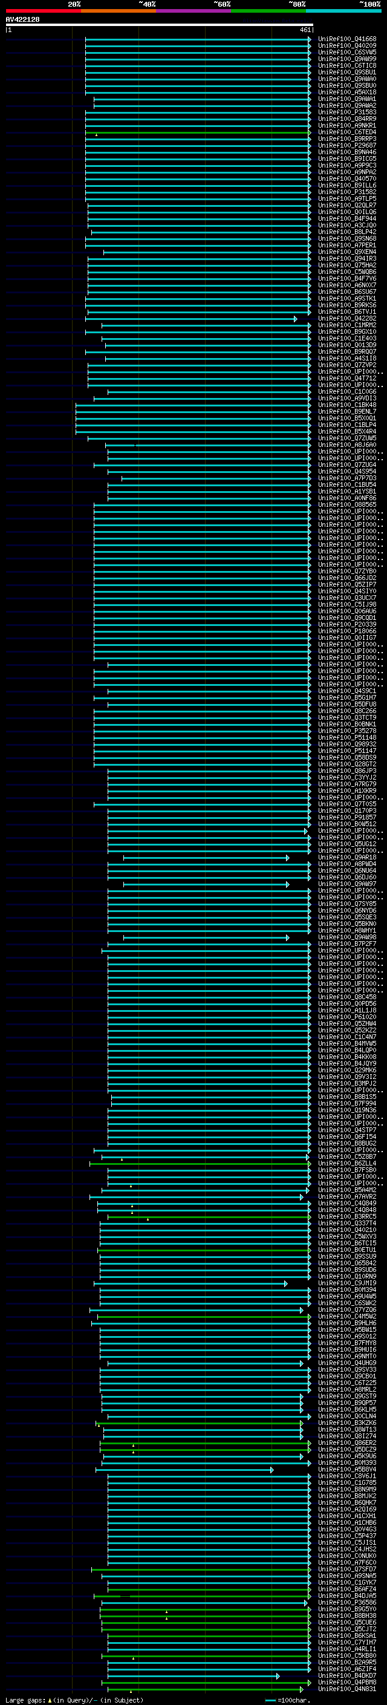
Task: Open hit UniRef100_Q9AW97
Action: click(347, 884)
